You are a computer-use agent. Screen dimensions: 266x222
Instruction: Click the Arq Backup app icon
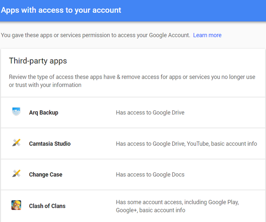(16, 112)
